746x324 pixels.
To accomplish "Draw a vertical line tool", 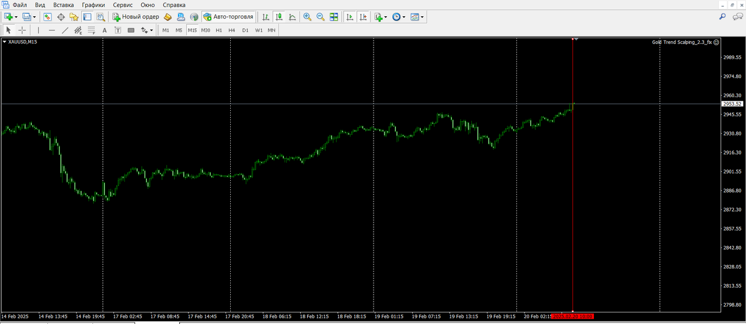I will [x=38, y=30].
